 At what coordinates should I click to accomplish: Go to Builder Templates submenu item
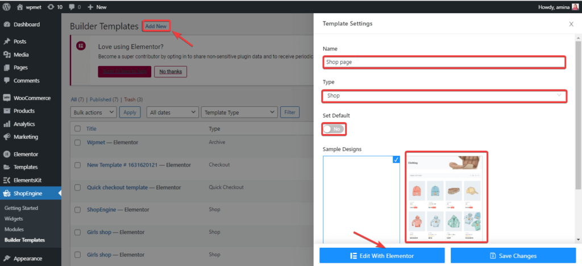[24, 240]
